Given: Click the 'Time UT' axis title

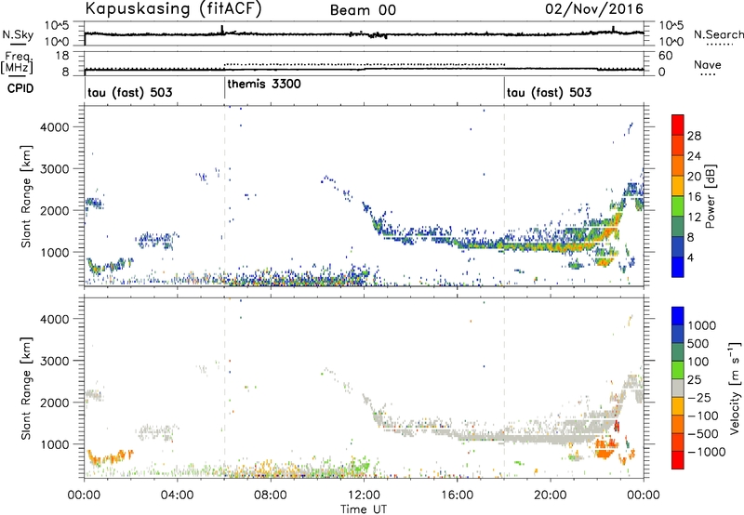Looking at the screenshot, I should tap(364, 509).
